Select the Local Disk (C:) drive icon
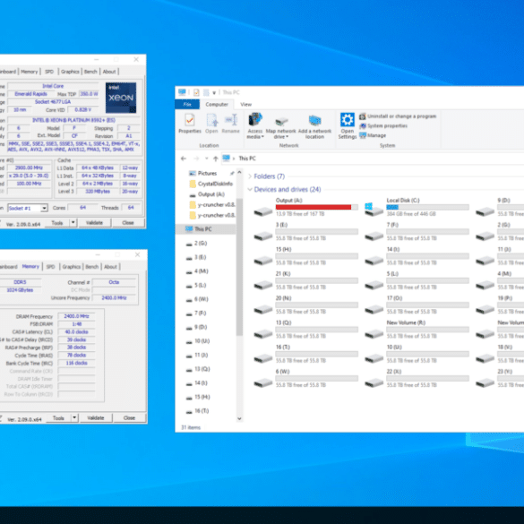This screenshot has height=524, width=524. pyautogui.click(x=374, y=210)
